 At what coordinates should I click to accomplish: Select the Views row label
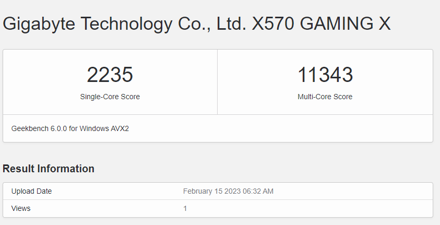[21, 208]
